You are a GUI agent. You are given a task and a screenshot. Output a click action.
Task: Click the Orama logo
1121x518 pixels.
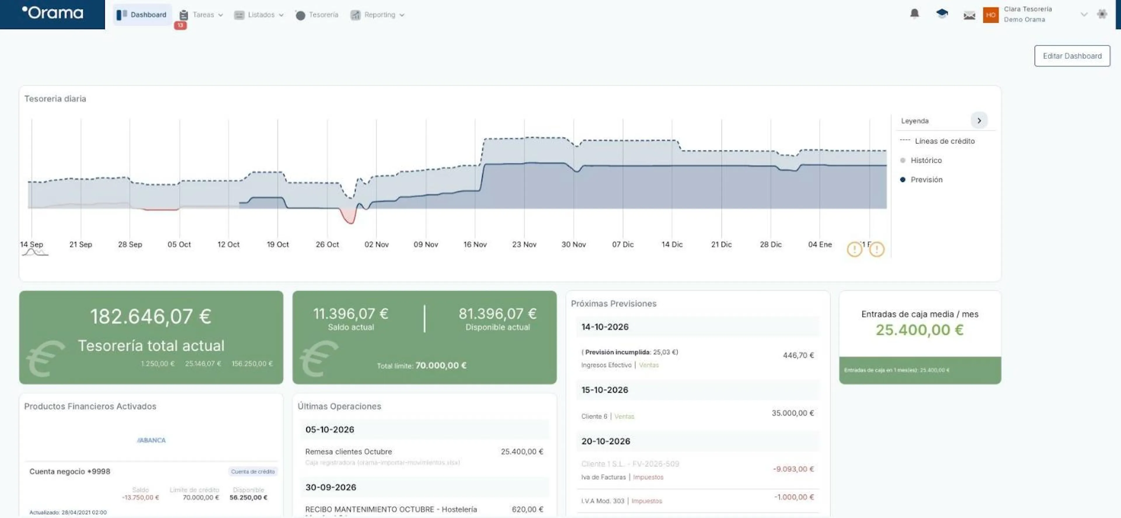53,13
